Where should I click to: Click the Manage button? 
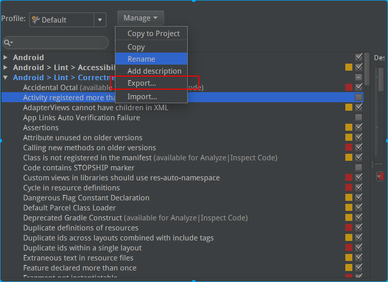point(140,18)
